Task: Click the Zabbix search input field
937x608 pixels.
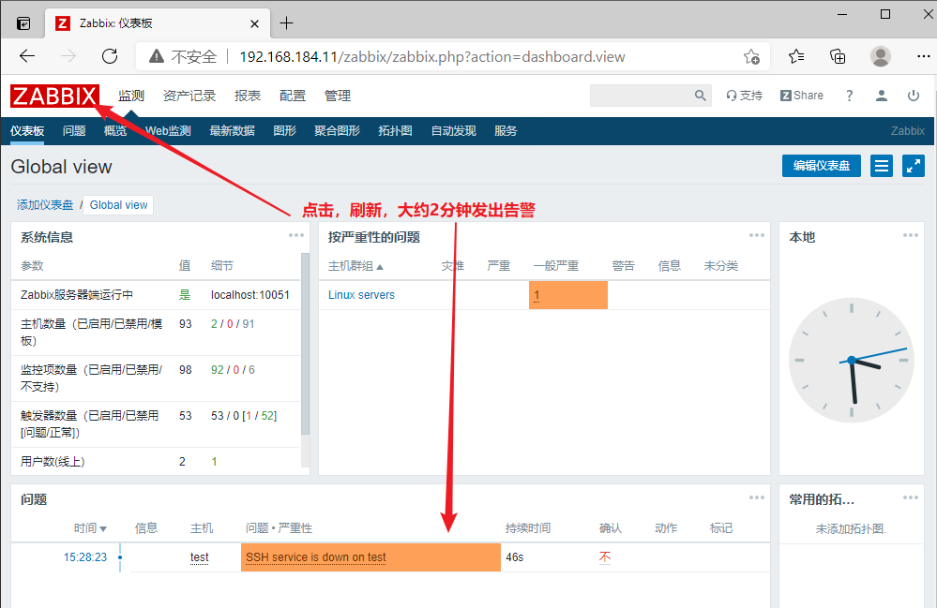Action: [642, 96]
